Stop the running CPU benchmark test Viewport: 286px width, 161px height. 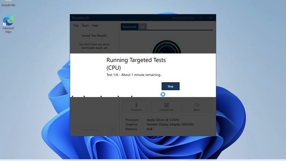170,86
